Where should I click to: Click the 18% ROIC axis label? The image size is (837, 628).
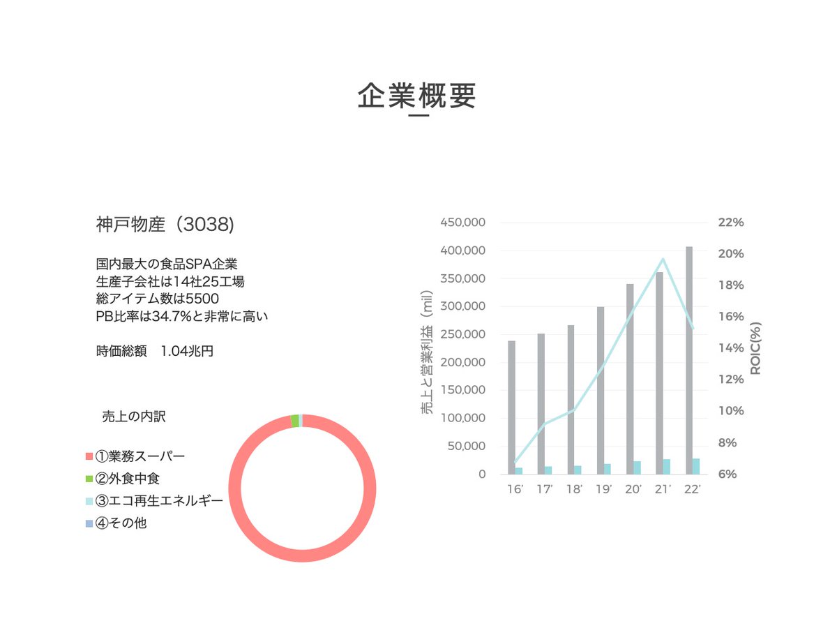732,285
